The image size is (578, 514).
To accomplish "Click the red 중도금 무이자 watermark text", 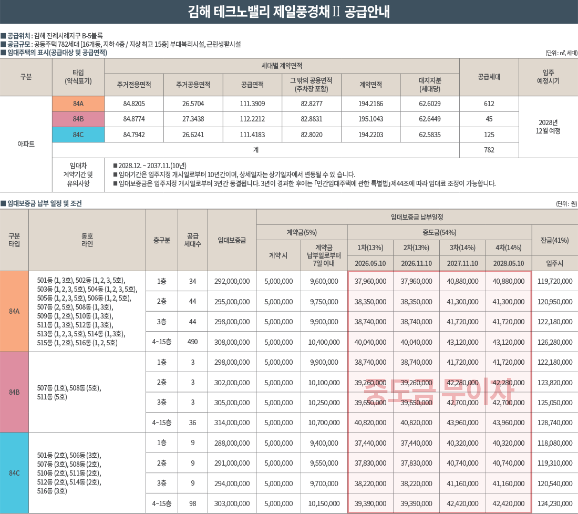I will click(439, 392).
